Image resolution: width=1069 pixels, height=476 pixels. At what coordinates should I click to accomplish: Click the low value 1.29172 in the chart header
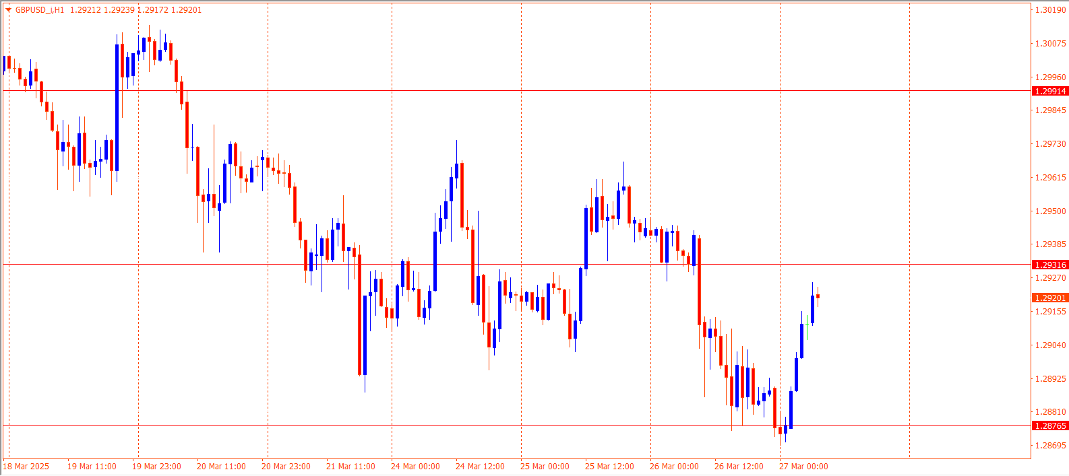pyautogui.click(x=153, y=10)
